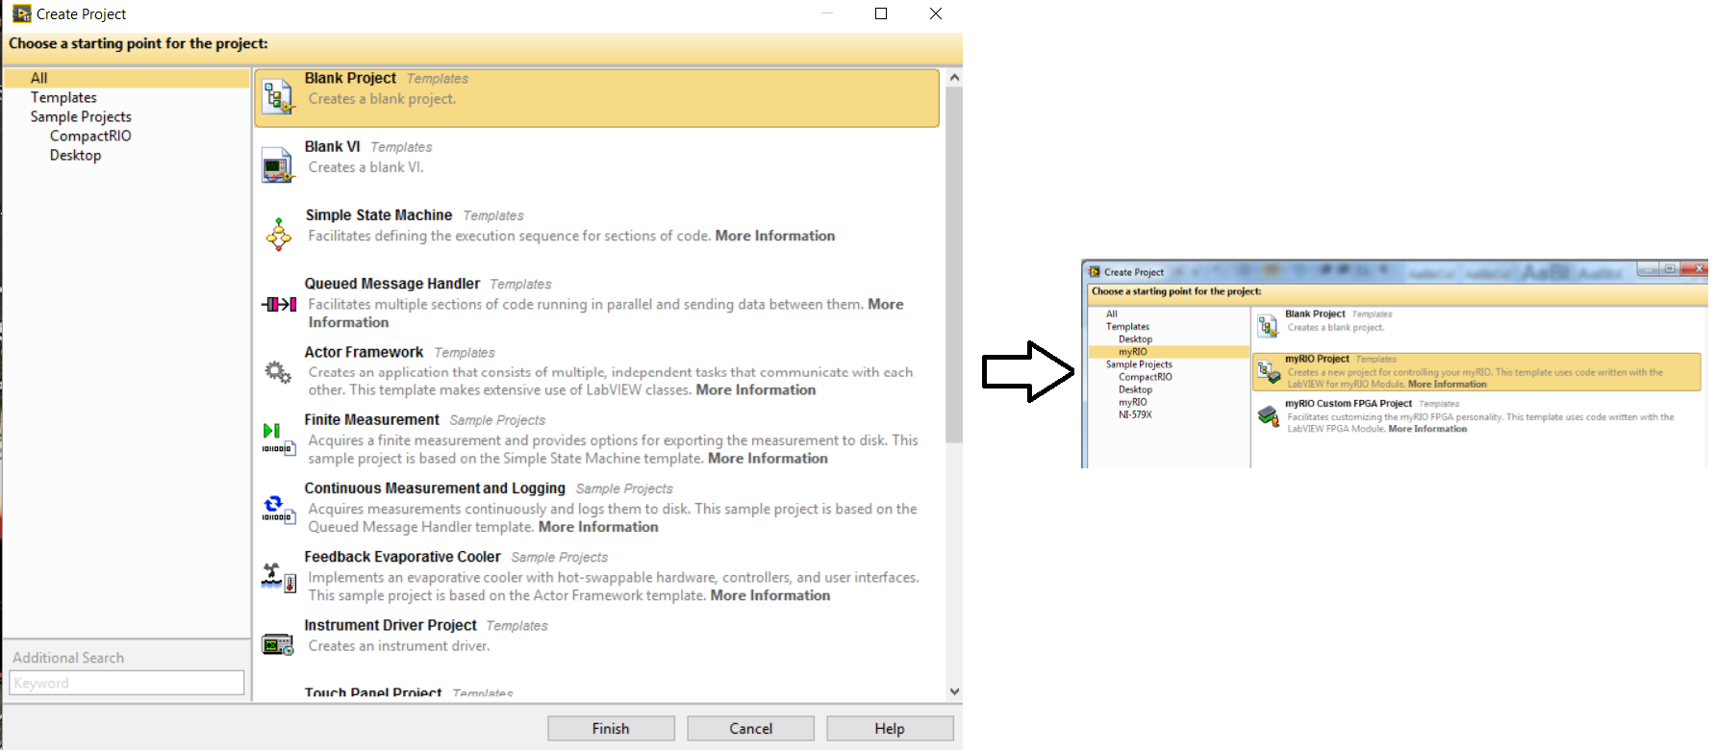
Task: Click the Simple State Machine icon
Action: click(278, 234)
